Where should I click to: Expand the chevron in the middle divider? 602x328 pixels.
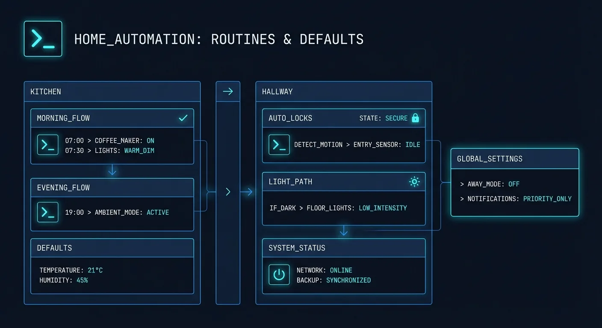tap(228, 192)
